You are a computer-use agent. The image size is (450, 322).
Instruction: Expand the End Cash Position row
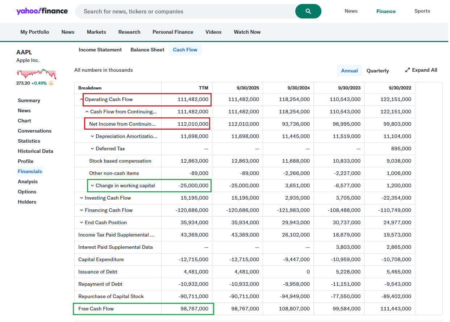pos(82,223)
